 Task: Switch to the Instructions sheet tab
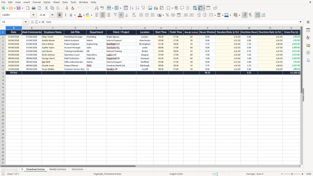click(77, 169)
